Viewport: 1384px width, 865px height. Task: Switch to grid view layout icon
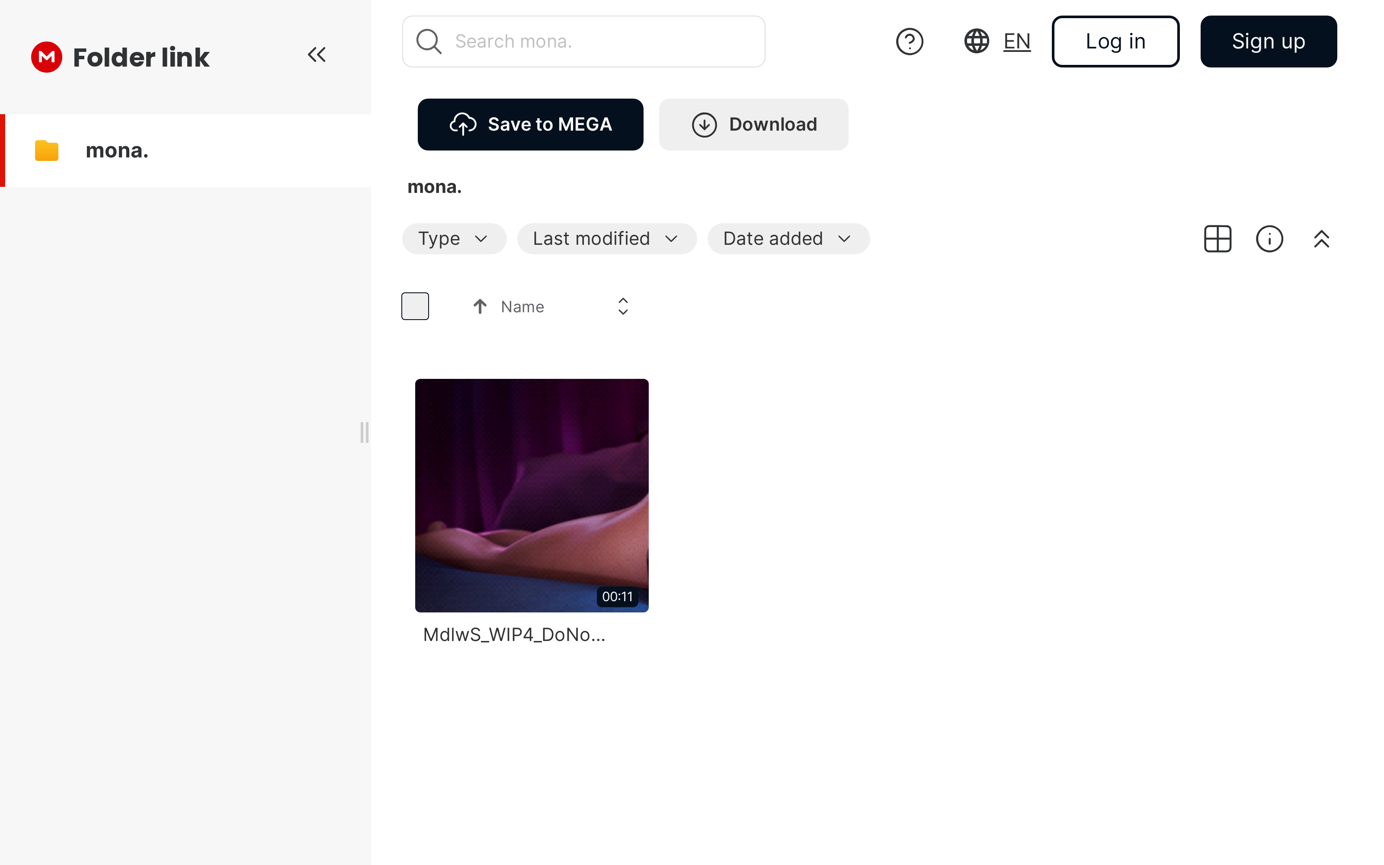pos(1217,239)
